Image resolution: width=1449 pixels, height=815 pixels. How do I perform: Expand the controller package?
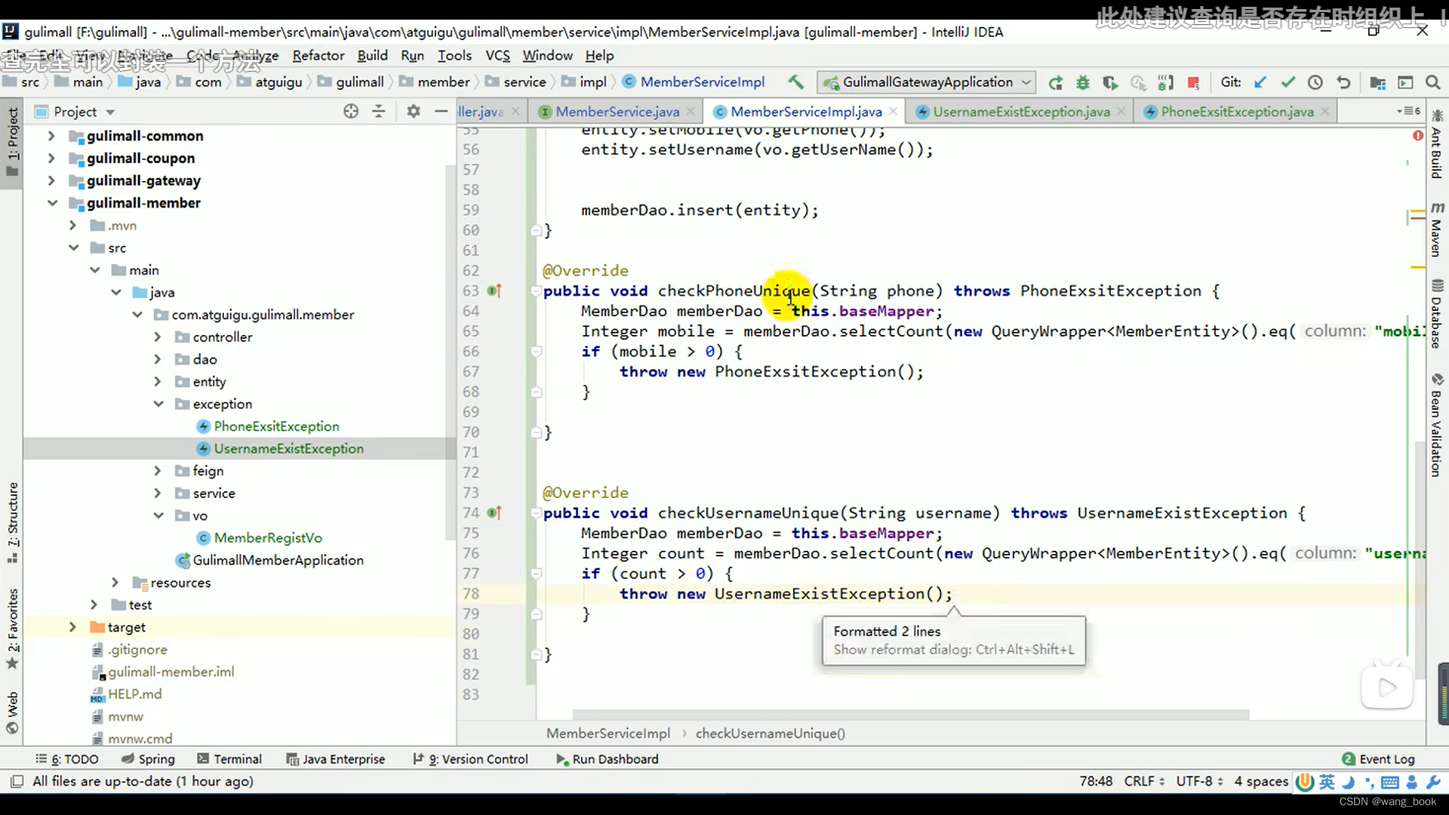158,337
